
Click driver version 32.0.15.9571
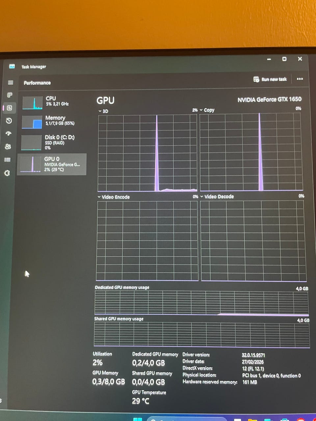253,355
